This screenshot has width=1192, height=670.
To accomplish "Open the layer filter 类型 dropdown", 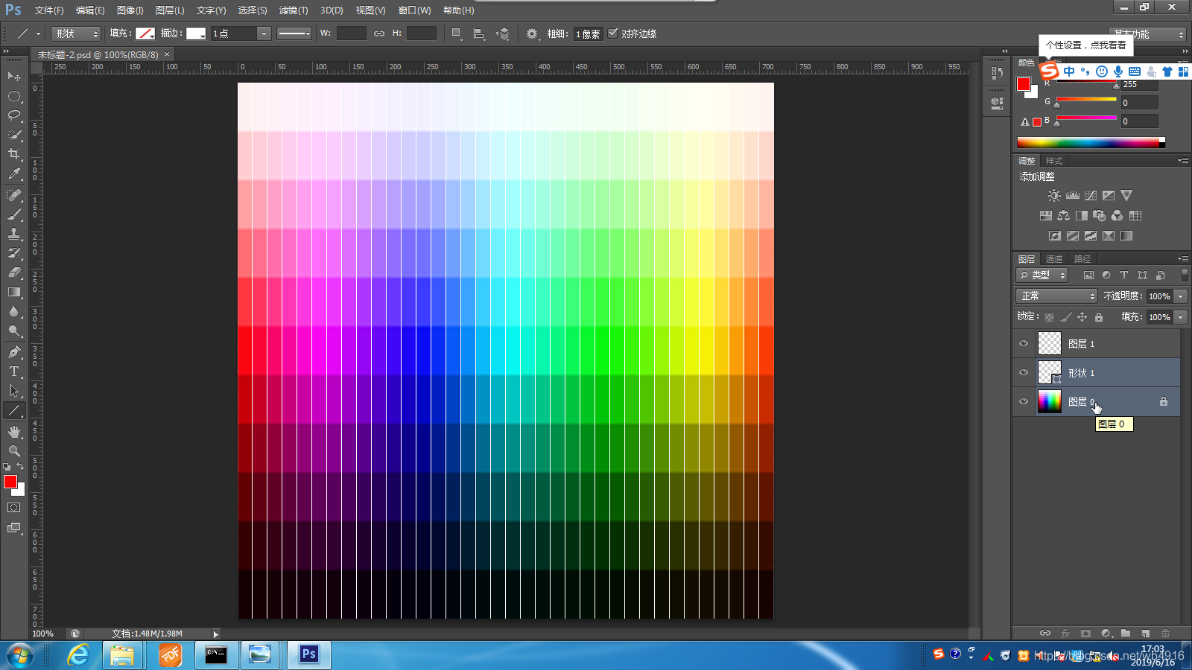I will click(x=1042, y=275).
